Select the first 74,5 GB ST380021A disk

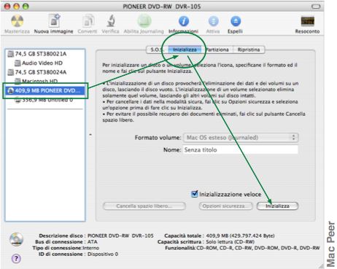coord(45,54)
